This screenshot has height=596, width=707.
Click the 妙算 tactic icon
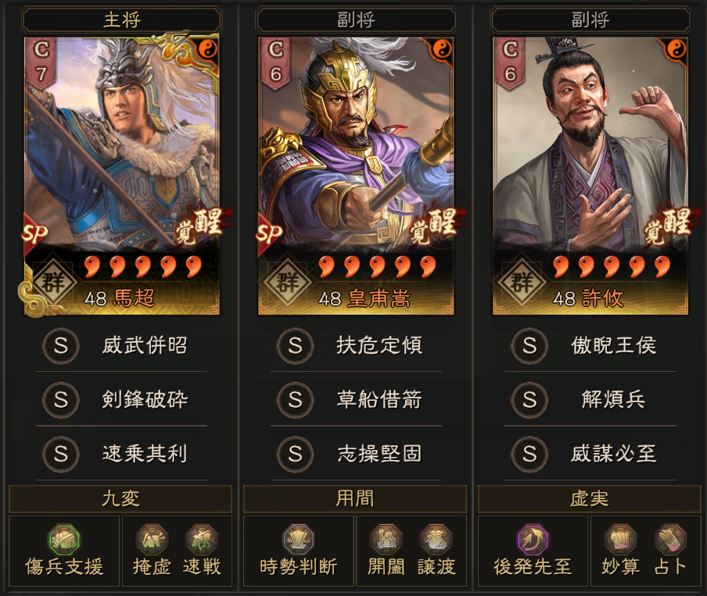(x=620, y=539)
